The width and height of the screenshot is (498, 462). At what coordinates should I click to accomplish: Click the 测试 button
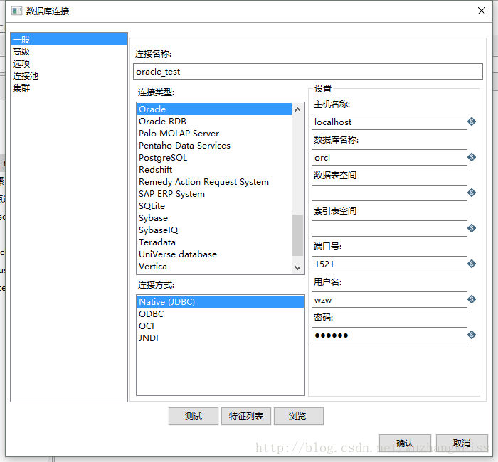point(194,416)
